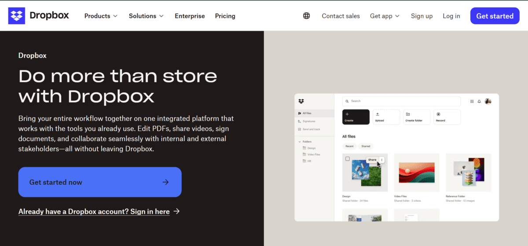Collapse the Folders tree in preview sidebar

[x=299, y=142]
